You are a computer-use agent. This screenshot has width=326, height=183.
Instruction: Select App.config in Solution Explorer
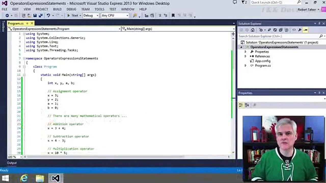[263, 61]
